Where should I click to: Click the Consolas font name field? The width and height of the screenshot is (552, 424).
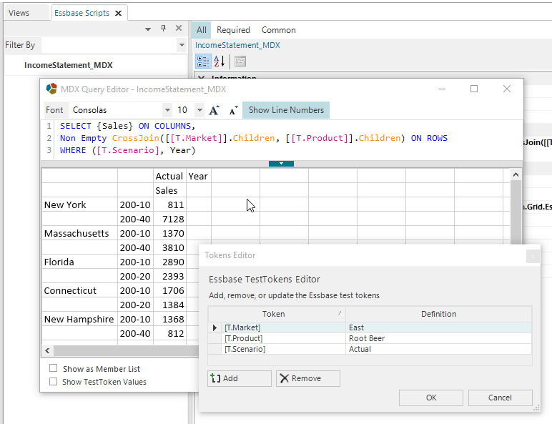(116, 110)
